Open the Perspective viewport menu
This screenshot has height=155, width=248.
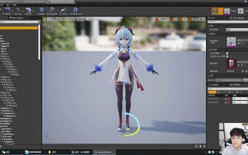coord(50,19)
